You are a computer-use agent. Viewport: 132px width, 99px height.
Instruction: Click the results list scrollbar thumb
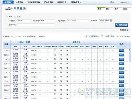point(130,56)
